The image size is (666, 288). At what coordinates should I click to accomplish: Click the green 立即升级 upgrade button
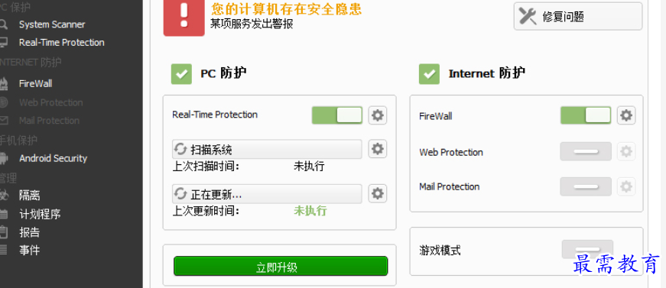coord(281,267)
